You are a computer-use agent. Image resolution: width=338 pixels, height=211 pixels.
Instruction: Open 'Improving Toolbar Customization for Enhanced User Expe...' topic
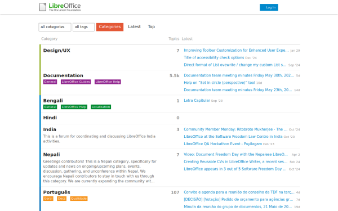click(236, 51)
